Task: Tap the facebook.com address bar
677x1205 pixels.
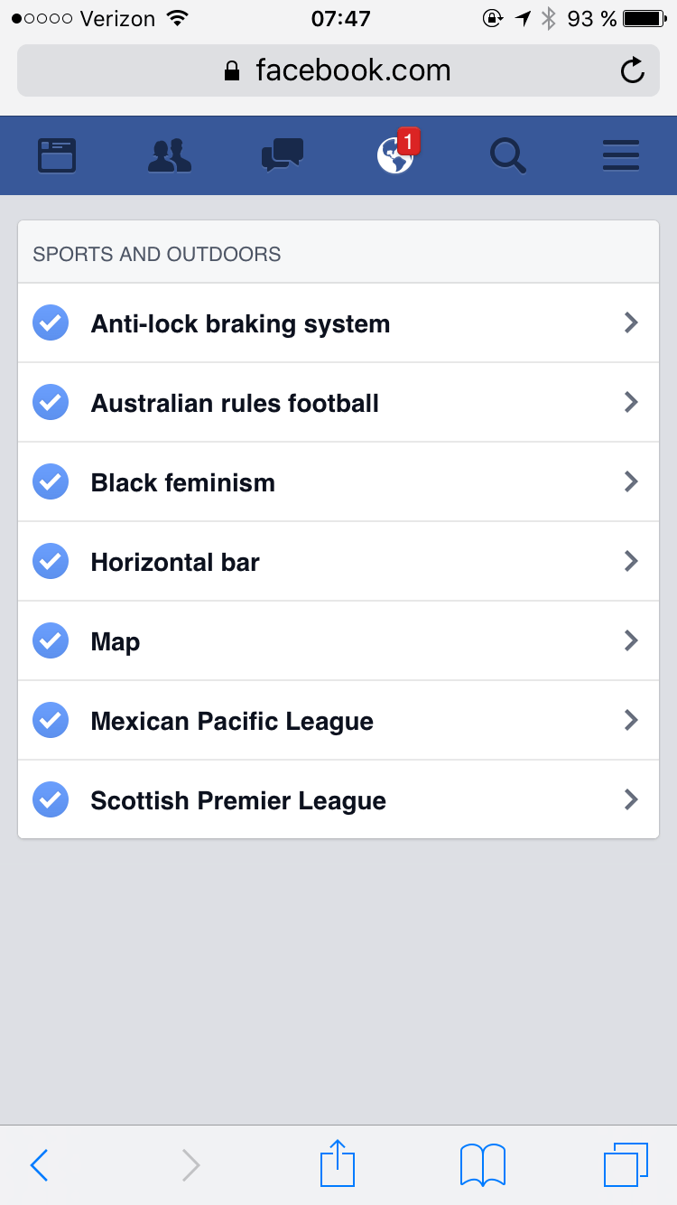Action: [338, 70]
